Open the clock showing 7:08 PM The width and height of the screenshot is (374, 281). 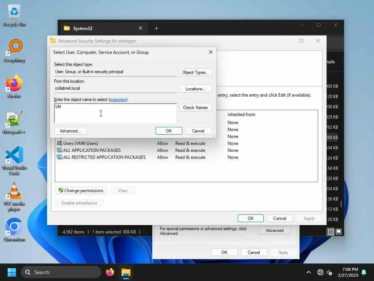click(x=348, y=272)
